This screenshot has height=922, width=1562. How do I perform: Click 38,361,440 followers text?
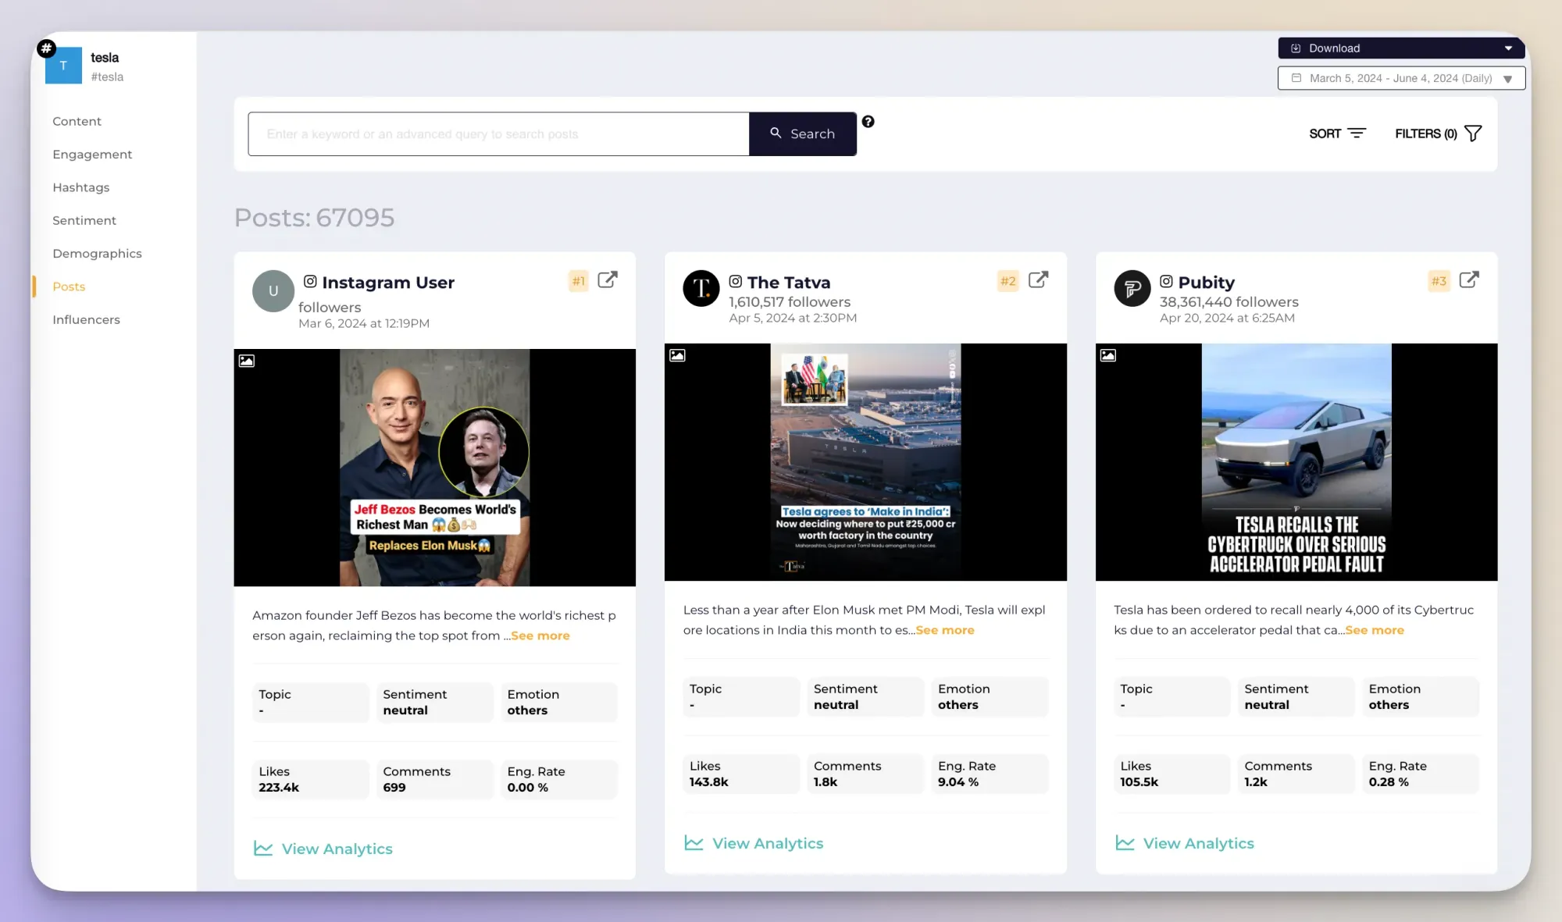[x=1229, y=301]
